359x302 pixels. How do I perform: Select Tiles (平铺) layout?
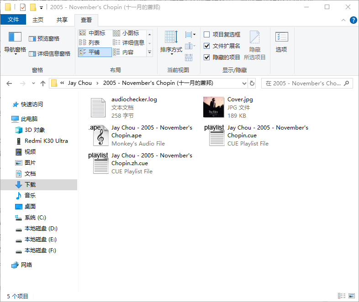95,52
